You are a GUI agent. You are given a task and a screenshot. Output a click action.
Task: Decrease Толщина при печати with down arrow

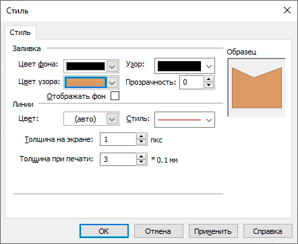pos(142,162)
